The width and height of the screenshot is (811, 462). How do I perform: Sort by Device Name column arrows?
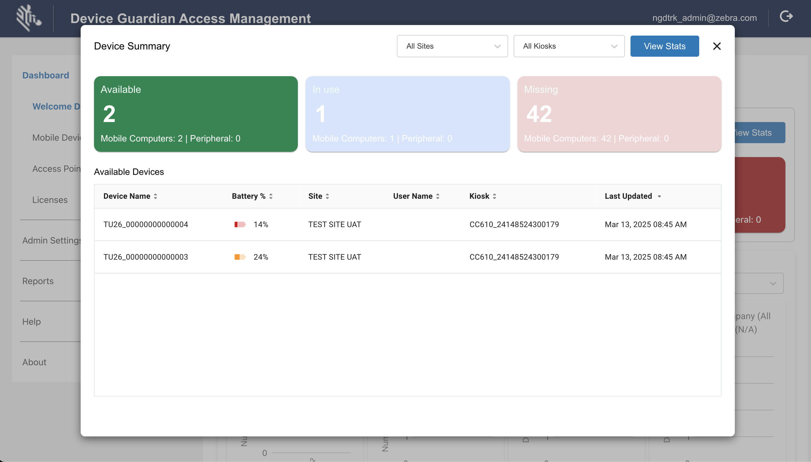coord(155,197)
